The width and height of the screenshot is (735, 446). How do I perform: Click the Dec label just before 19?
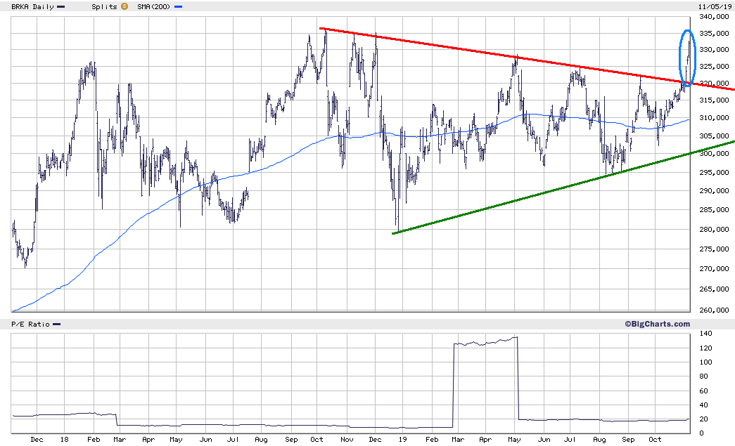(x=375, y=440)
